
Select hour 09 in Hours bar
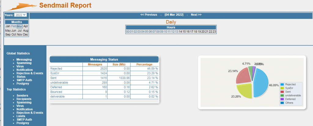pyautogui.click(x=162, y=31)
